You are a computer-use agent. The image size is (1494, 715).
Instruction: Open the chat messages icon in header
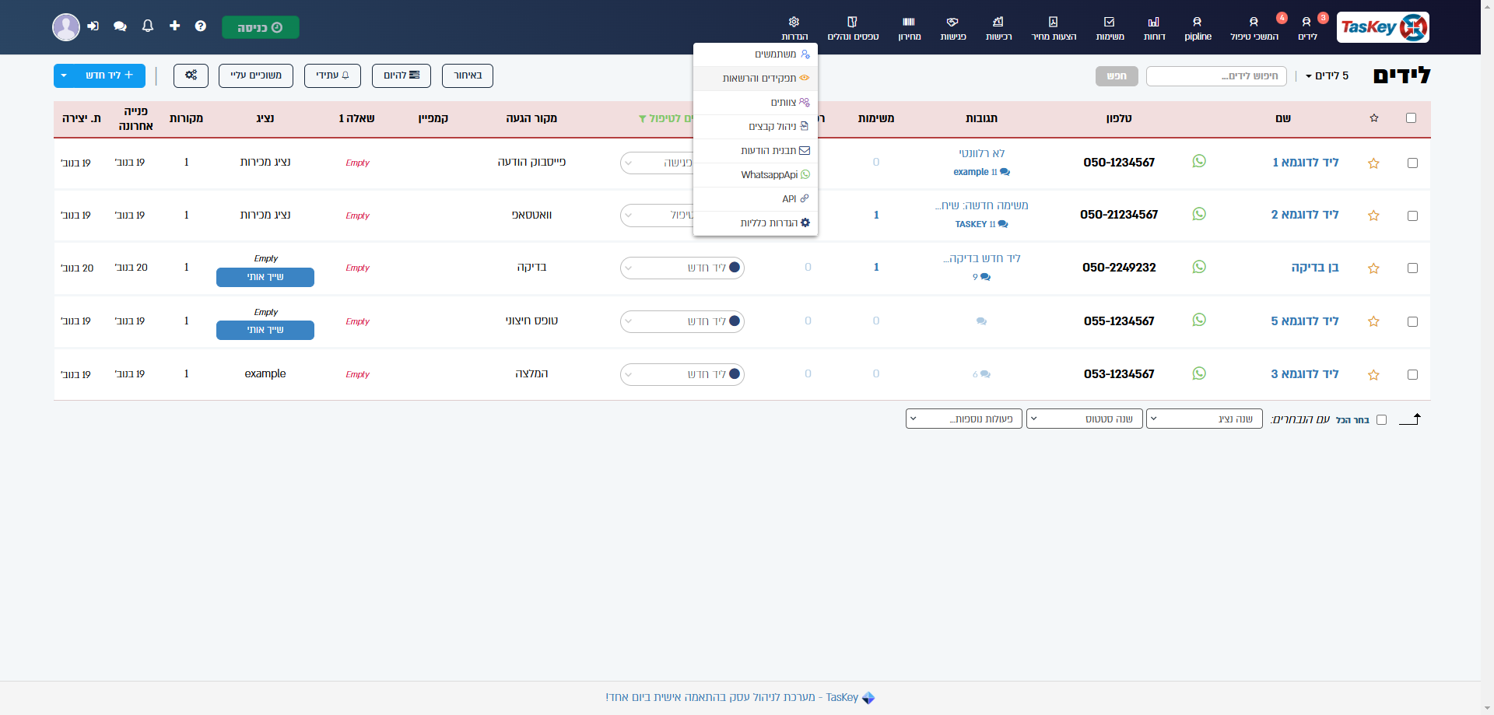tap(120, 26)
